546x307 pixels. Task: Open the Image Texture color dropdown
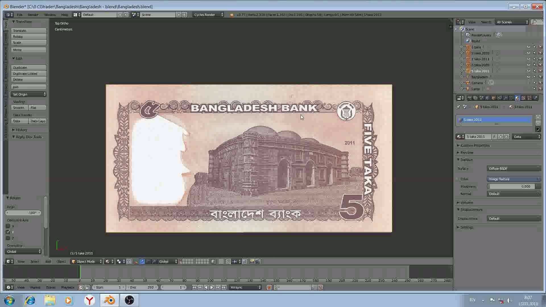pos(514,179)
